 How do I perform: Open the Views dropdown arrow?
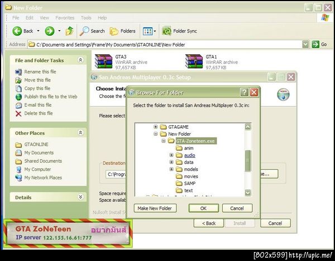tap(155, 31)
